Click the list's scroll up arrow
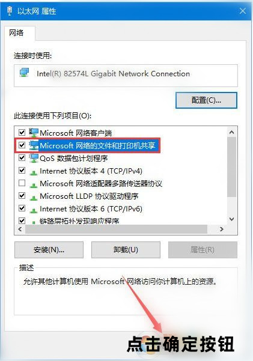This screenshot has width=253, height=361. click(x=232, y=132)
